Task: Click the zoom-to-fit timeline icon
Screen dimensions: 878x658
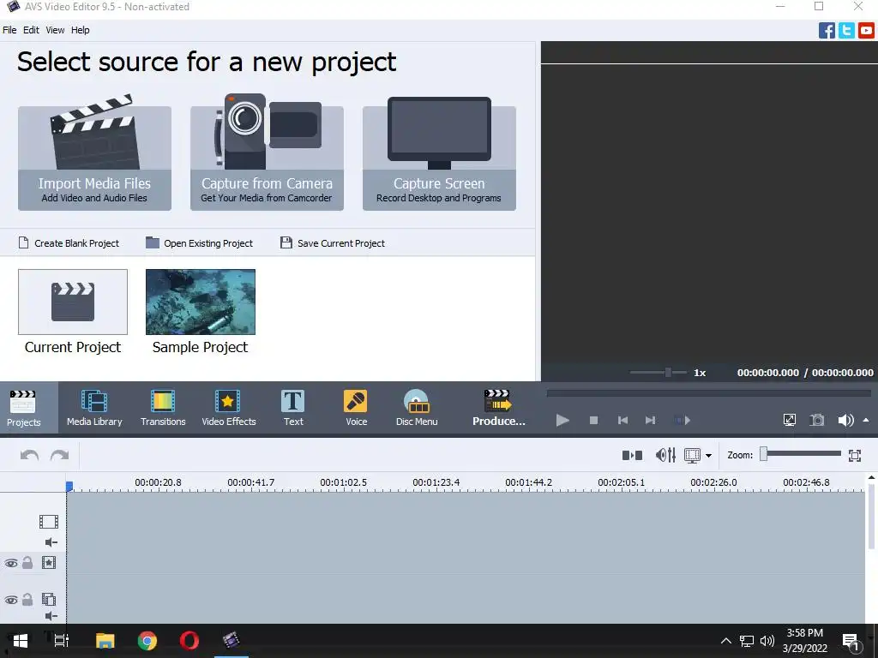Action: click(x=855, y=456)
